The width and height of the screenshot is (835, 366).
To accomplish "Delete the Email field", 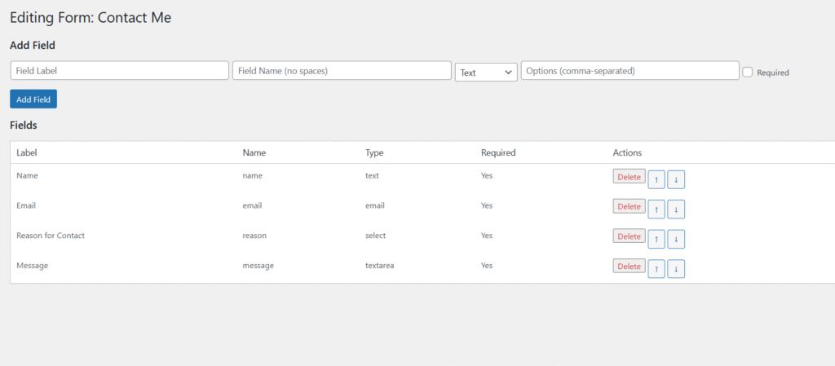I will [x=629, y=206].
